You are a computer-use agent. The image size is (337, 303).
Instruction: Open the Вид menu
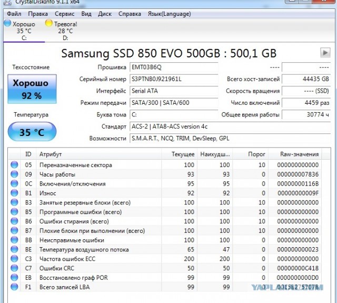[x=86, y=14]
